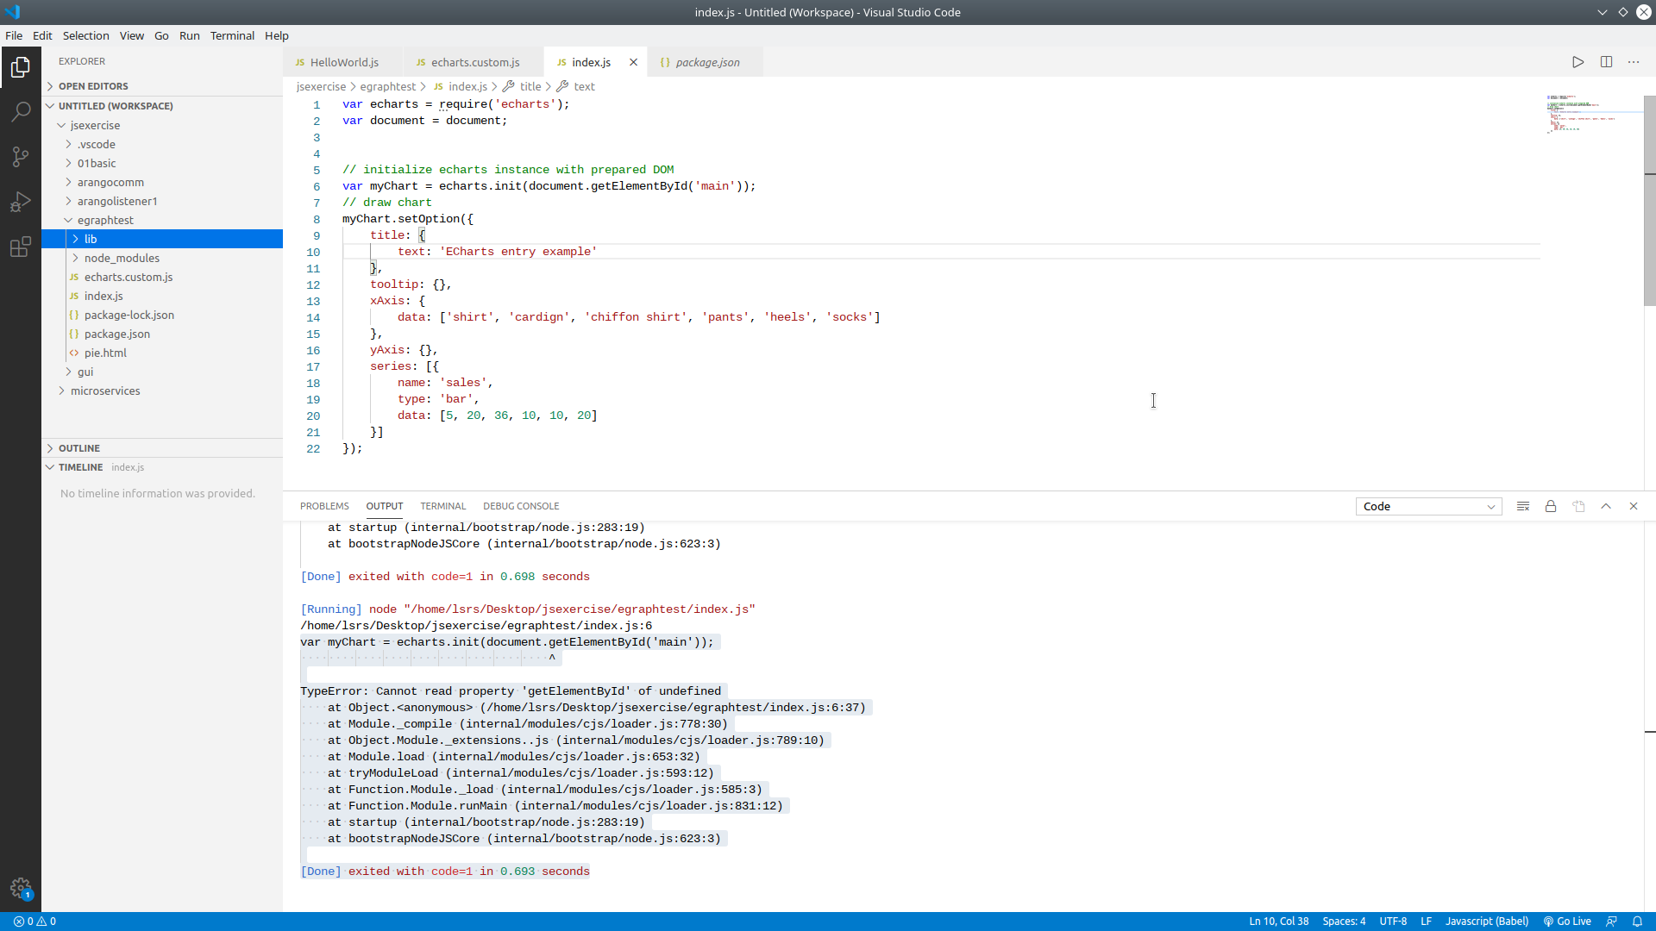Open pie.html in the explorer
Image resolution: width=1656 pixels, height=931 pixels.
coord(105,353)
